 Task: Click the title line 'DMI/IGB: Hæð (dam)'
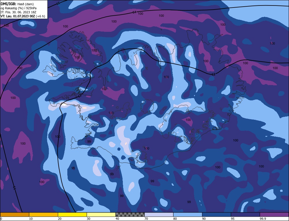click(x=17, y=4)
